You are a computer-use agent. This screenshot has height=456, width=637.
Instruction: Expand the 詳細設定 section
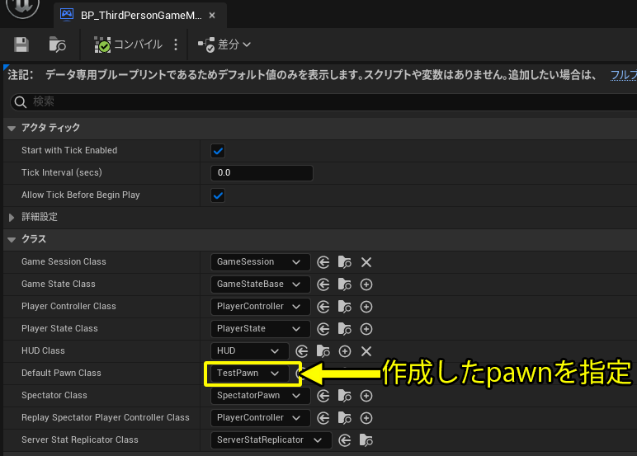pyautogui.click(x=12, y=217)
